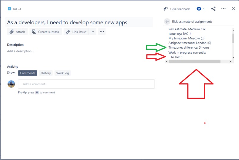Click the horizontal scrollbar thumb in risk panel

195,62
